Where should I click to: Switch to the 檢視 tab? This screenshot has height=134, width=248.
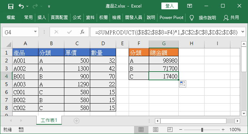[116, 17]
